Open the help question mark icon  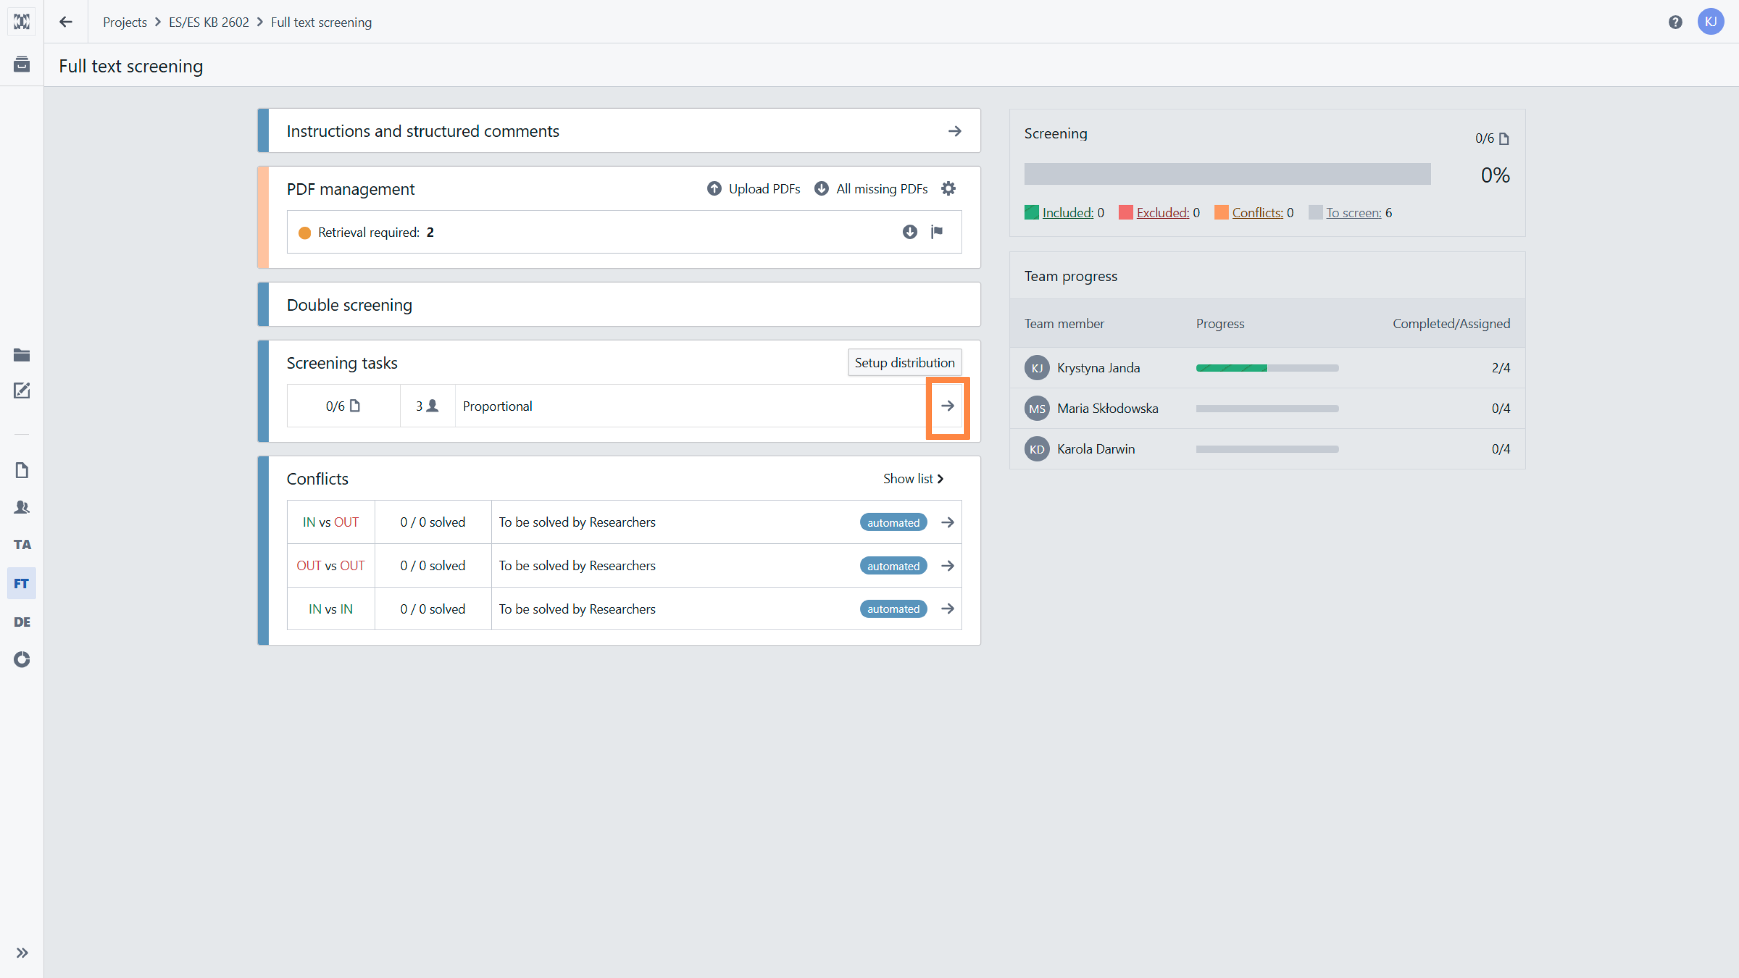pos(1675,22)
